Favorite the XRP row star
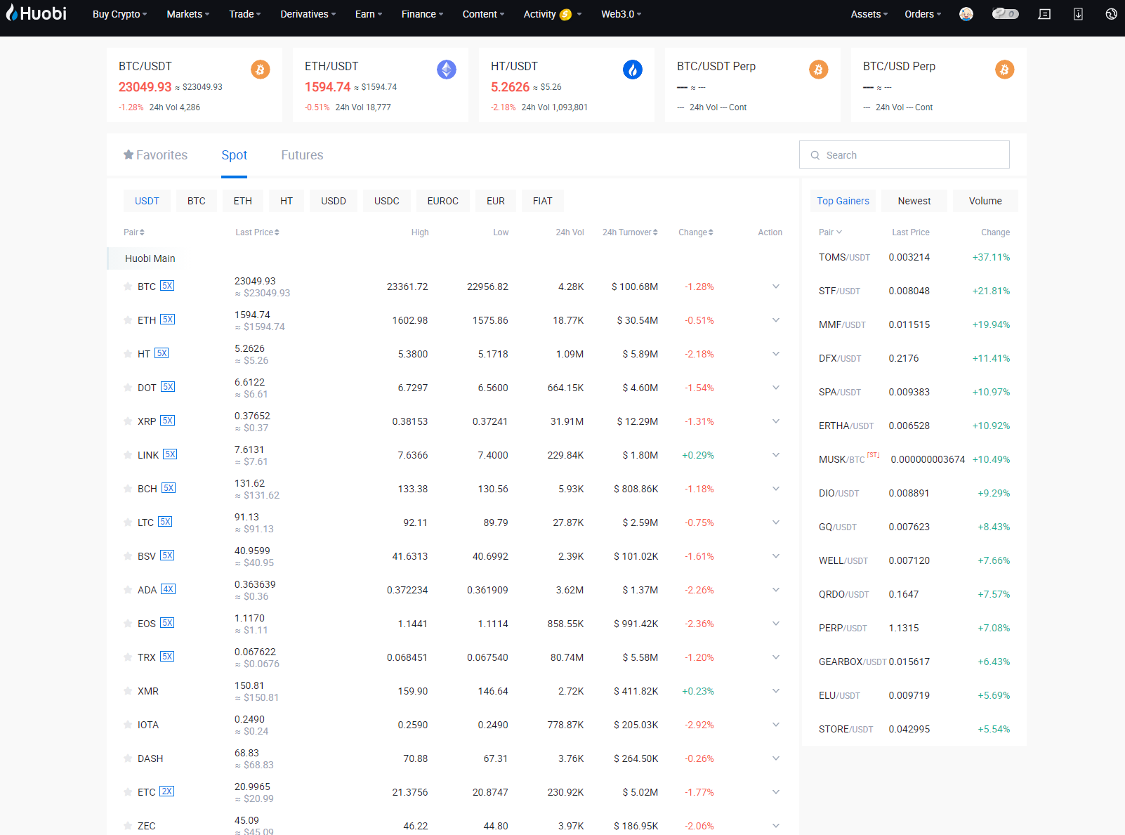The image size is (1125, 835). pyautogui.click(x=128, y=421)
